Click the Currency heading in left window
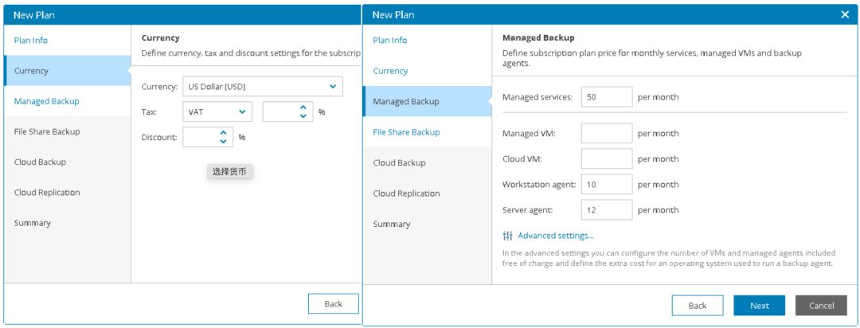860x328 pixels. coord(160,38)
